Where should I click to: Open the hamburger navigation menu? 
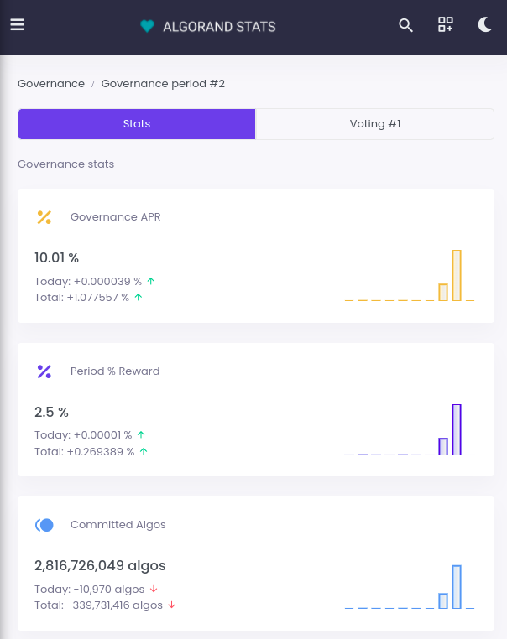click(17, 24)
